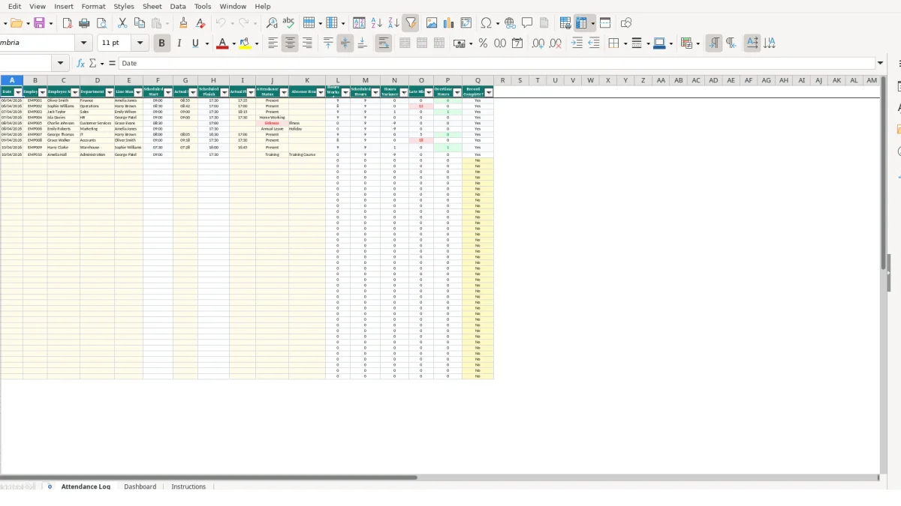Click the Save document icon

(x=39, y=23)
